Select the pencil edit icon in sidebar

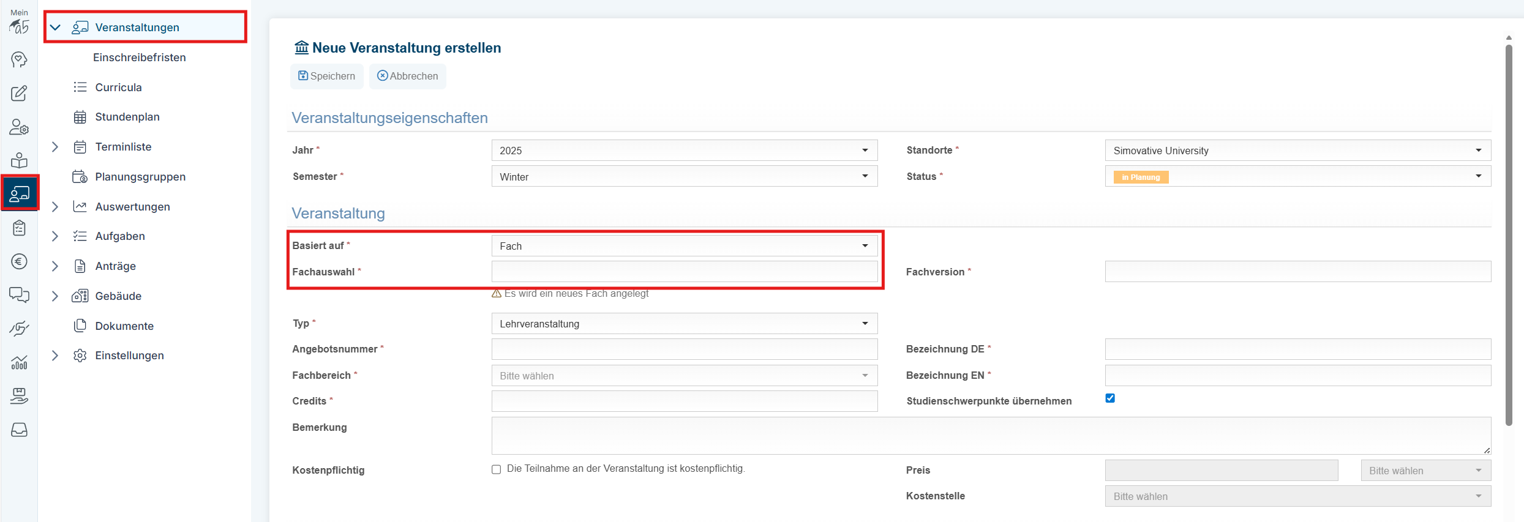[19, 94]
